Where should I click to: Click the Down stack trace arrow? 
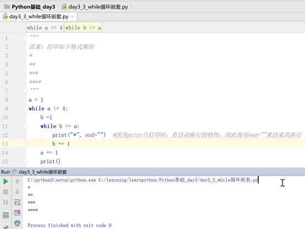[17, 192]
